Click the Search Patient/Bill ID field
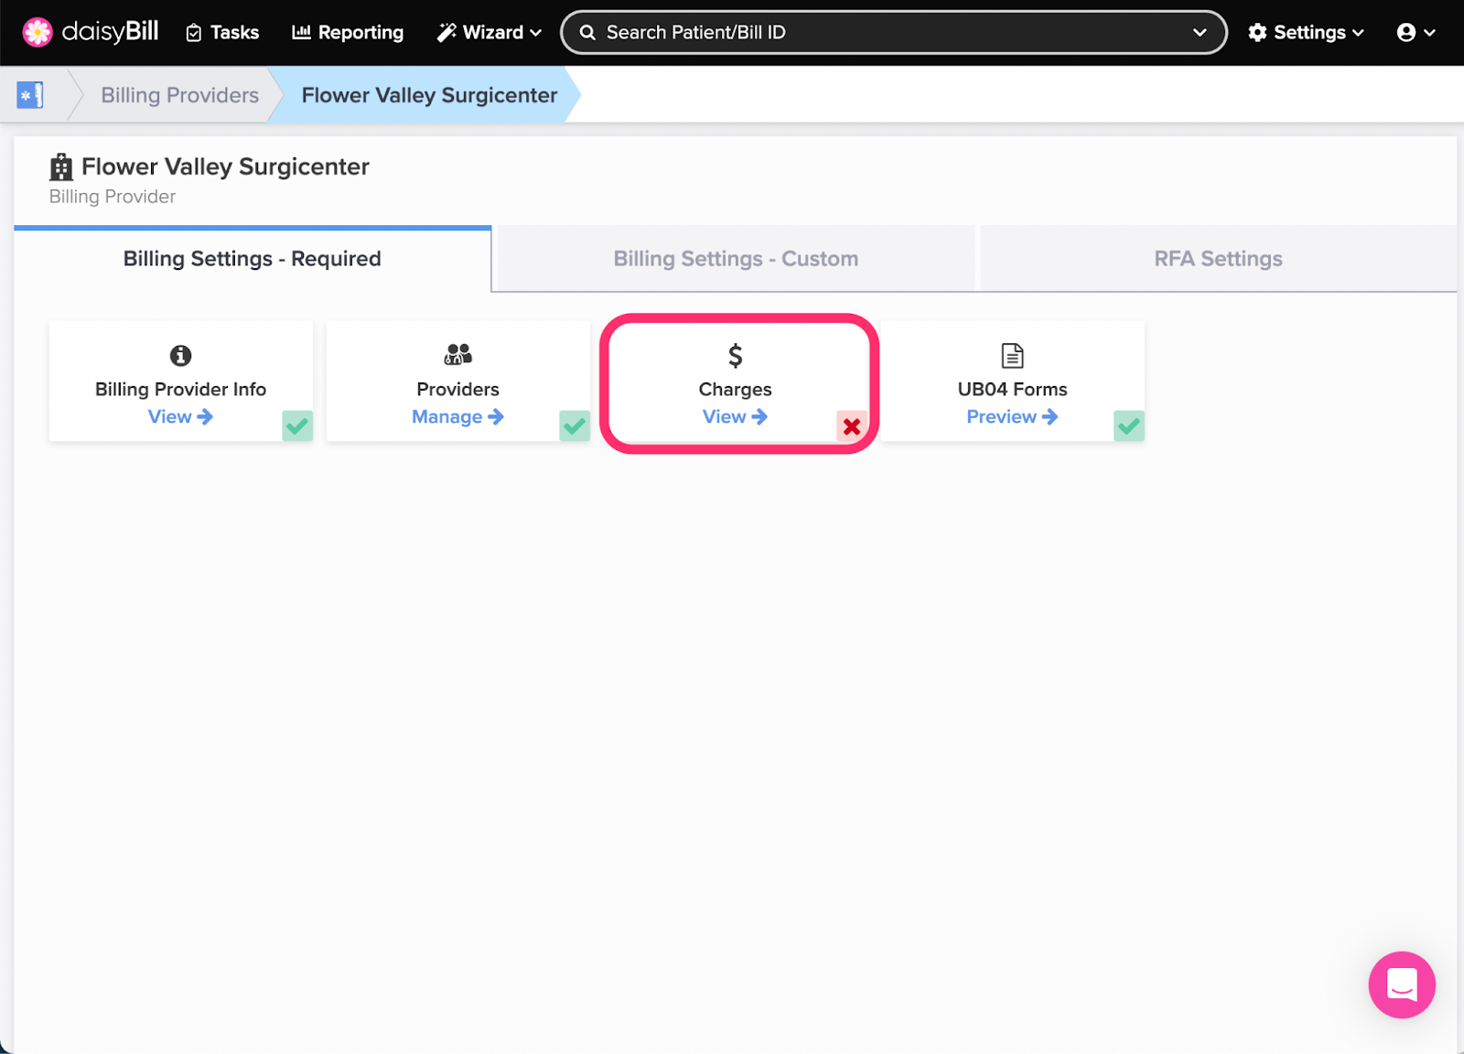 [x=893, y=32]
